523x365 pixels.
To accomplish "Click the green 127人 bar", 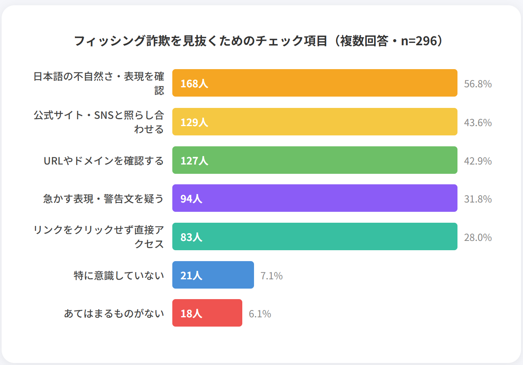I will (315, 160).
